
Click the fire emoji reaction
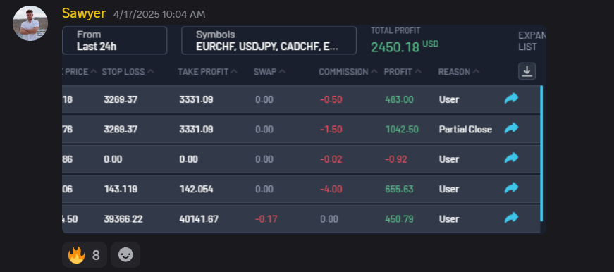[x=84, y=255]
